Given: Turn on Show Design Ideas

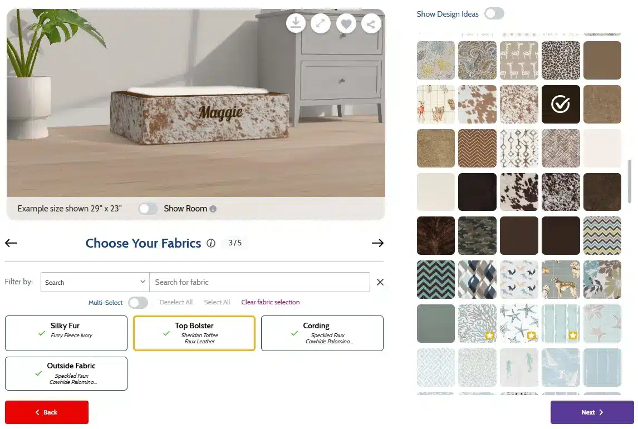Looking at the screenshot, I should click(x=494, y=14).
